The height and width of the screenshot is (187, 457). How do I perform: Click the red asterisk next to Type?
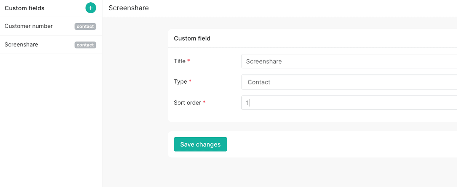tap(190, 82)
